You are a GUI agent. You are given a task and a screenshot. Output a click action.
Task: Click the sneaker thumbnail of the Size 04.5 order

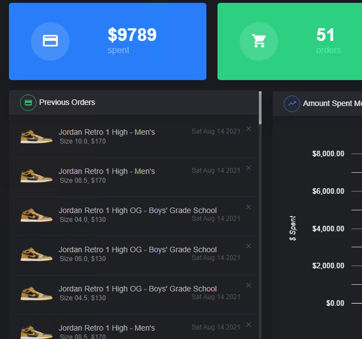point(36,293)
